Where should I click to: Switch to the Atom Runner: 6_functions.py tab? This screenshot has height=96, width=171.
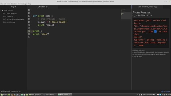147,7
